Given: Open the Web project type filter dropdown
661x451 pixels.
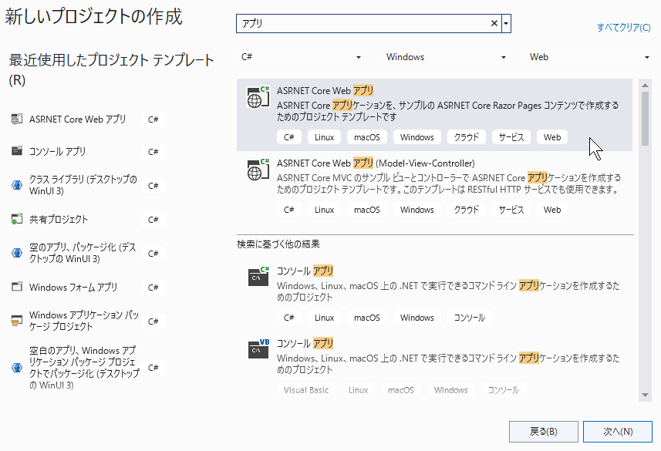Looking at the screenshot, I should coord(589,57).
